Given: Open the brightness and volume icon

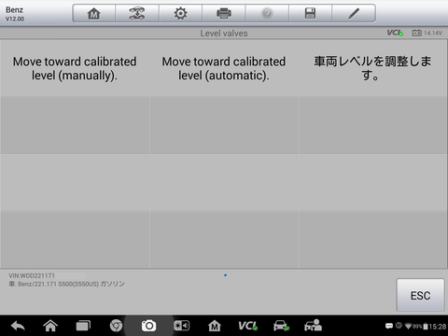Looking at the screenshot, I should pyautogui.click(x=182, y=326).
